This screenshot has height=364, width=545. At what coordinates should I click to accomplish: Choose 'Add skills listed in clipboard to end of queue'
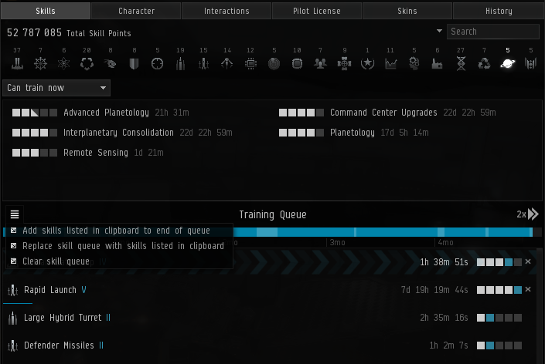116,231
